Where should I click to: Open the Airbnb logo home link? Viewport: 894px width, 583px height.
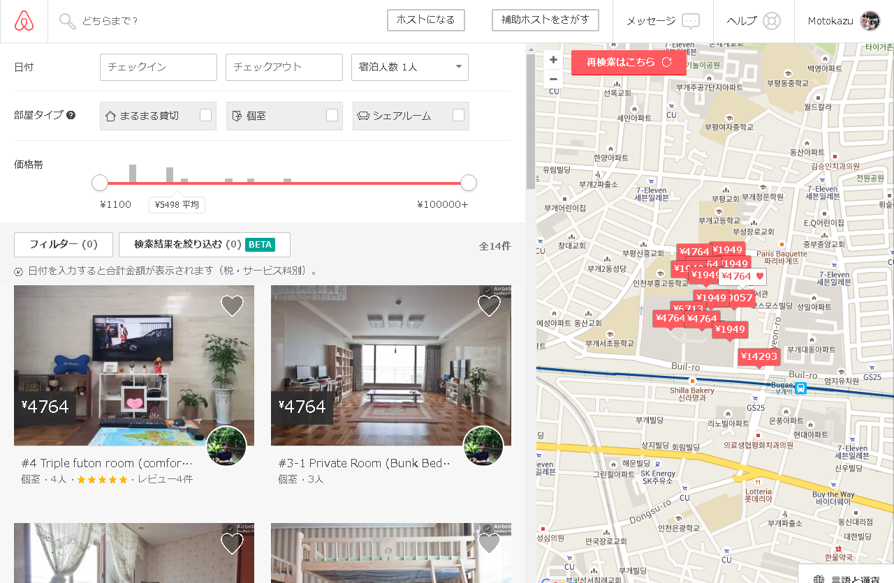pyautogui.click(x=24, y=22)
